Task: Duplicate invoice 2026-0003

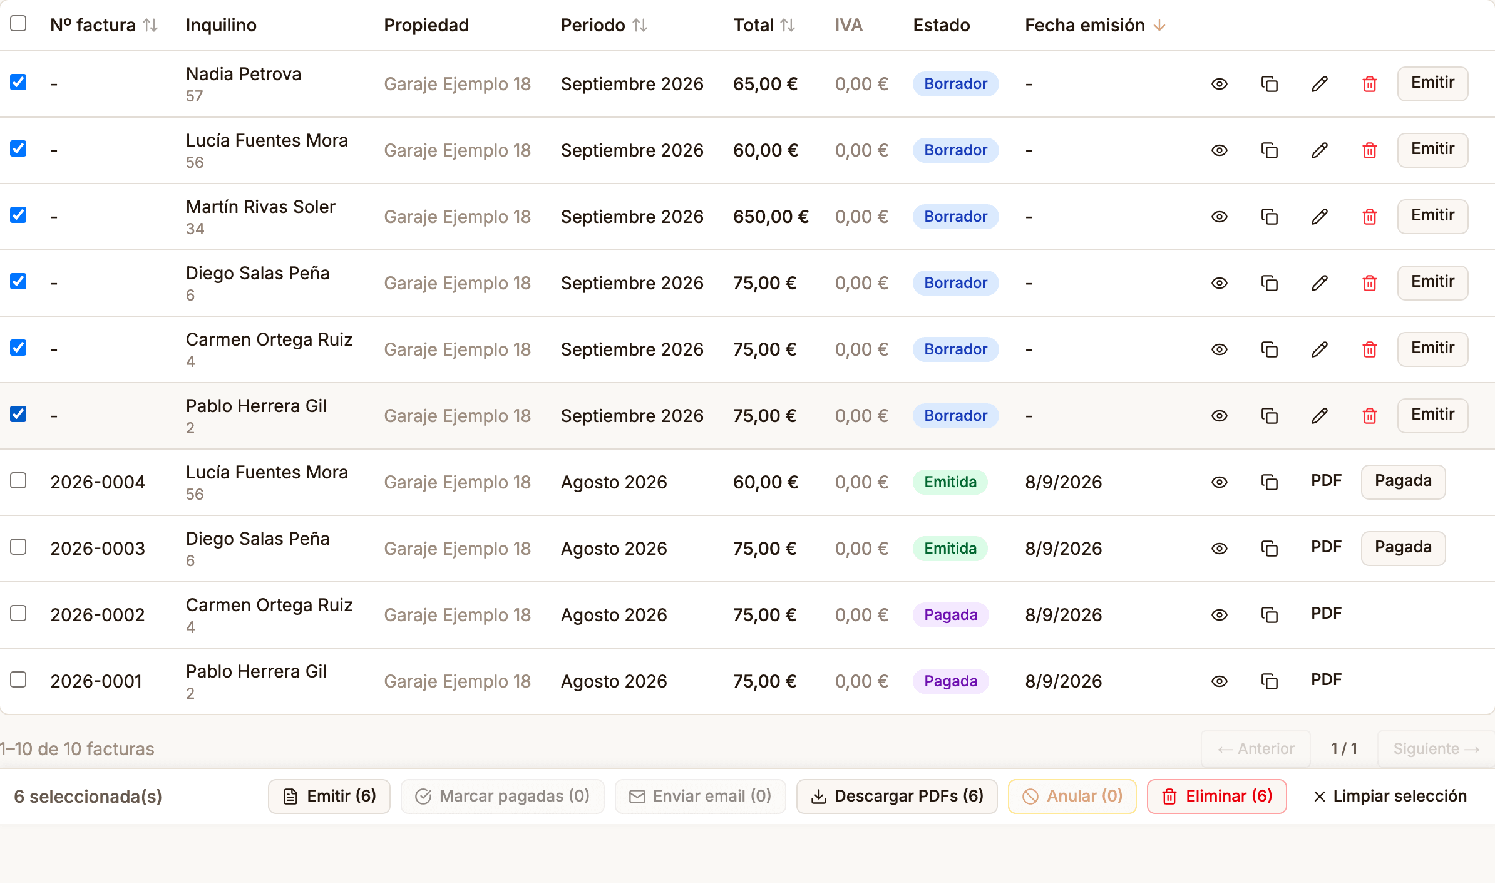Action: tap(1269, 549)
